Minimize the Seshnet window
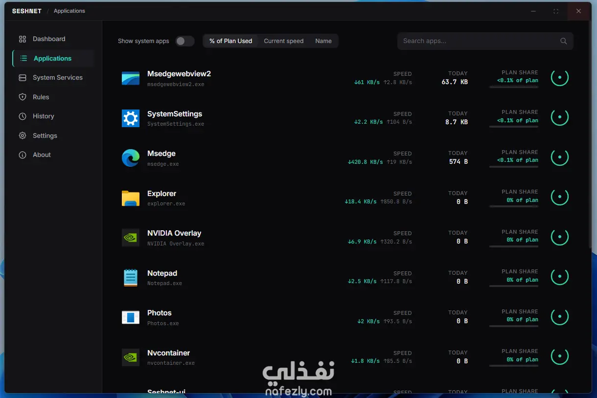The width and height of the screenshot is (597, 398). (533, 11)
